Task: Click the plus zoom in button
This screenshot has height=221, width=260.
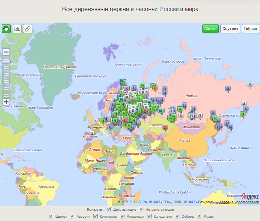Action: point(6,101)
